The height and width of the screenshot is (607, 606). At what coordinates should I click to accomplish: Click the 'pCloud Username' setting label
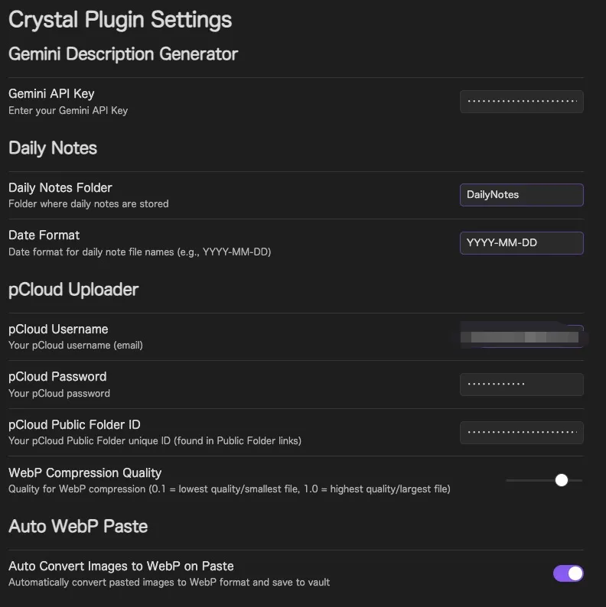click(58, 329)
